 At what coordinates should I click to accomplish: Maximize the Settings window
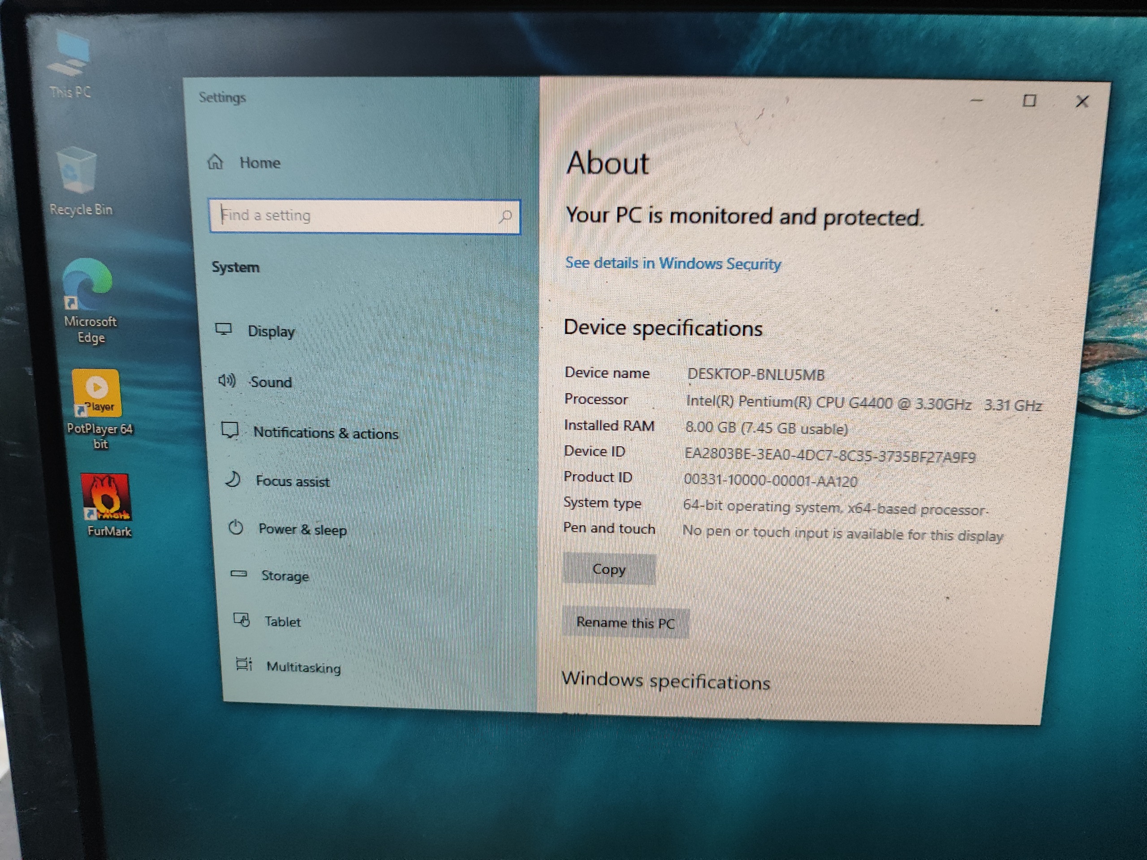click(1029, 101)
